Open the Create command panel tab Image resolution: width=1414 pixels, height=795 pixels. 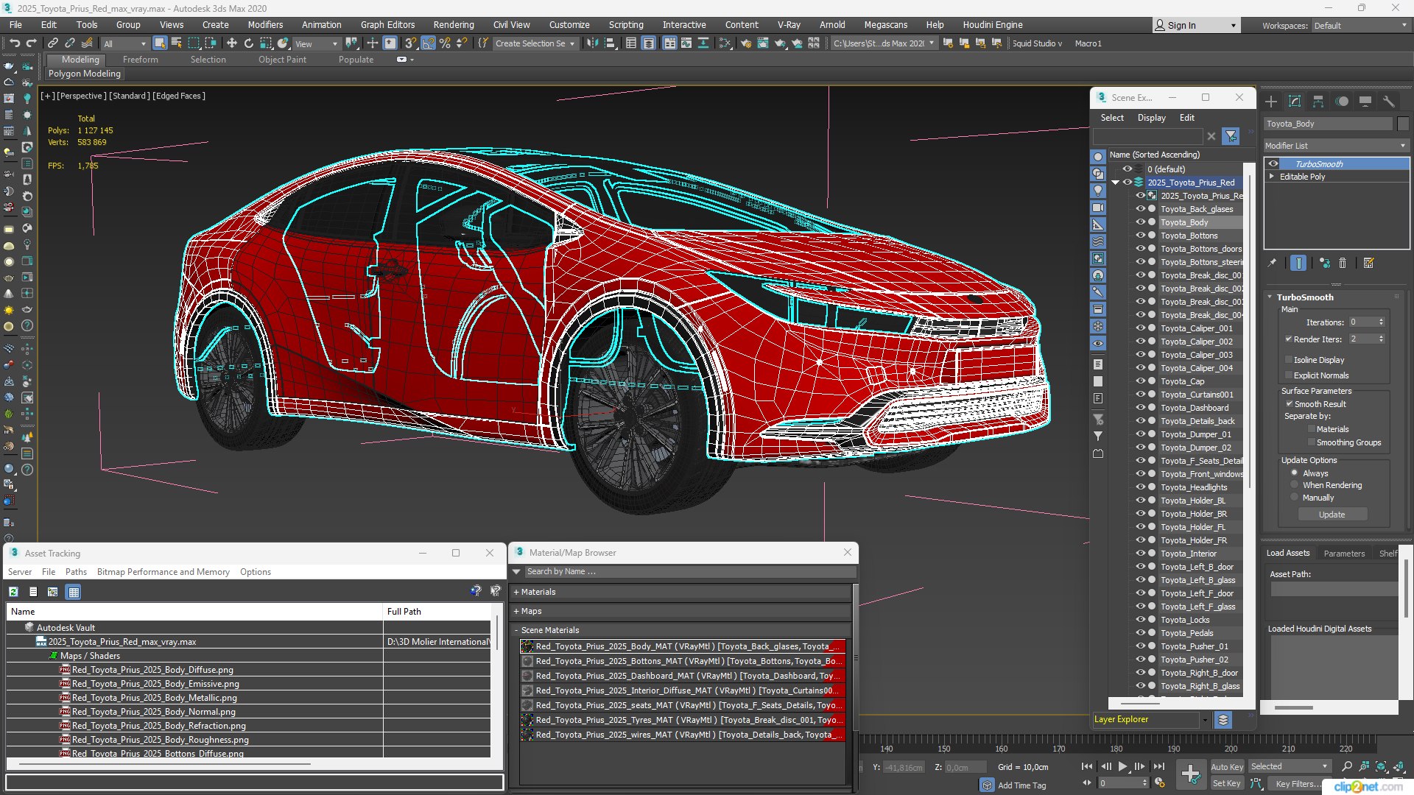(1271, 102)
